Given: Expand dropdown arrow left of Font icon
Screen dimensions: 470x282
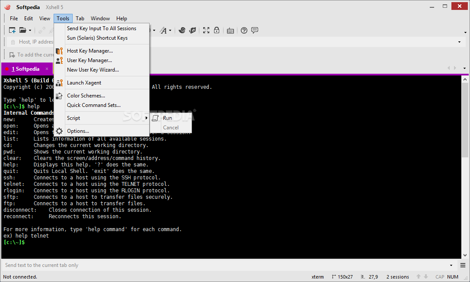Looking at the screenshot, I should point(154,31).
